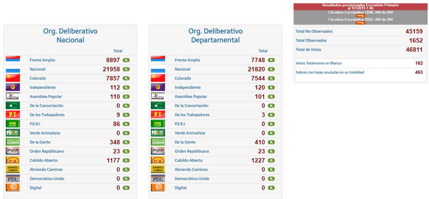Image resolution: width=429 pixels, height=199 pixels.
Task: Click PVA Verde Animalista logo in Nacional panel
Action: point(13,133)
